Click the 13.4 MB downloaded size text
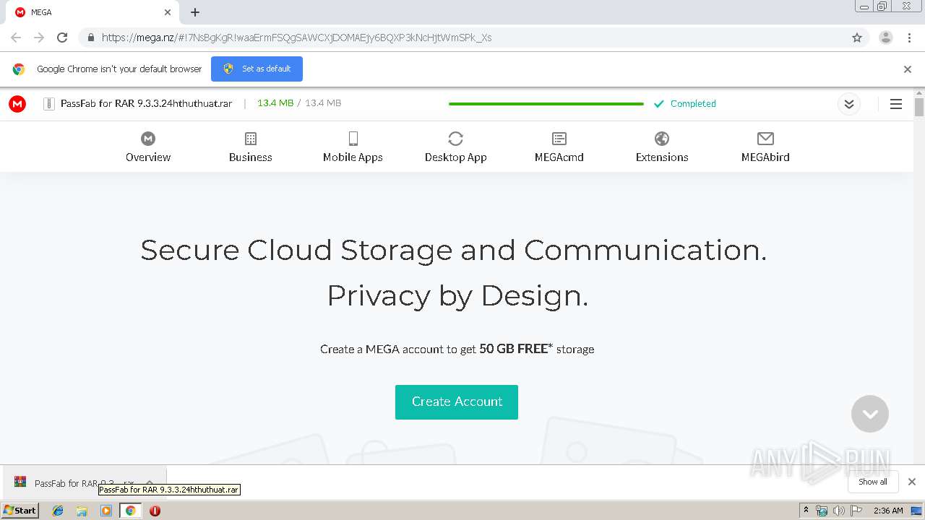925x520 pixels. pos(275,103)
